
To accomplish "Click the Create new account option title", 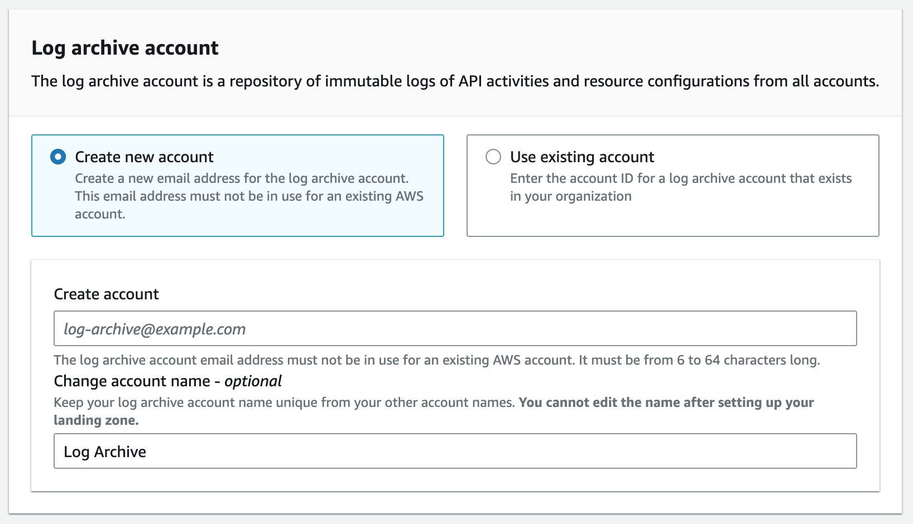I will click(x=144, y=157).
